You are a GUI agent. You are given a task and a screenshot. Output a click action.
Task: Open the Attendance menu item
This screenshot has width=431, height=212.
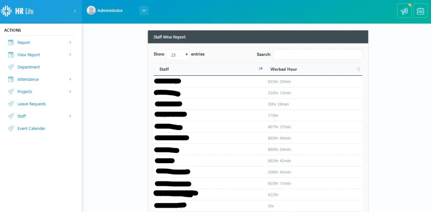[28, 79]
